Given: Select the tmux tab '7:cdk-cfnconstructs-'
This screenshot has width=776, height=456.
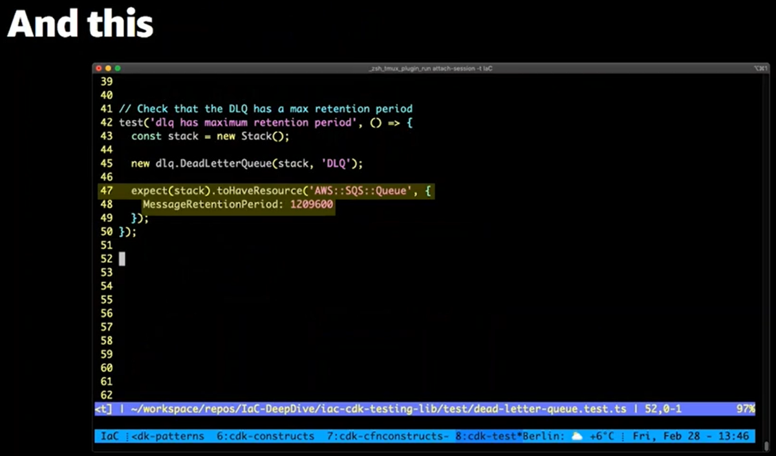Looking at the screenshot, I should click(x=388, y=436).
